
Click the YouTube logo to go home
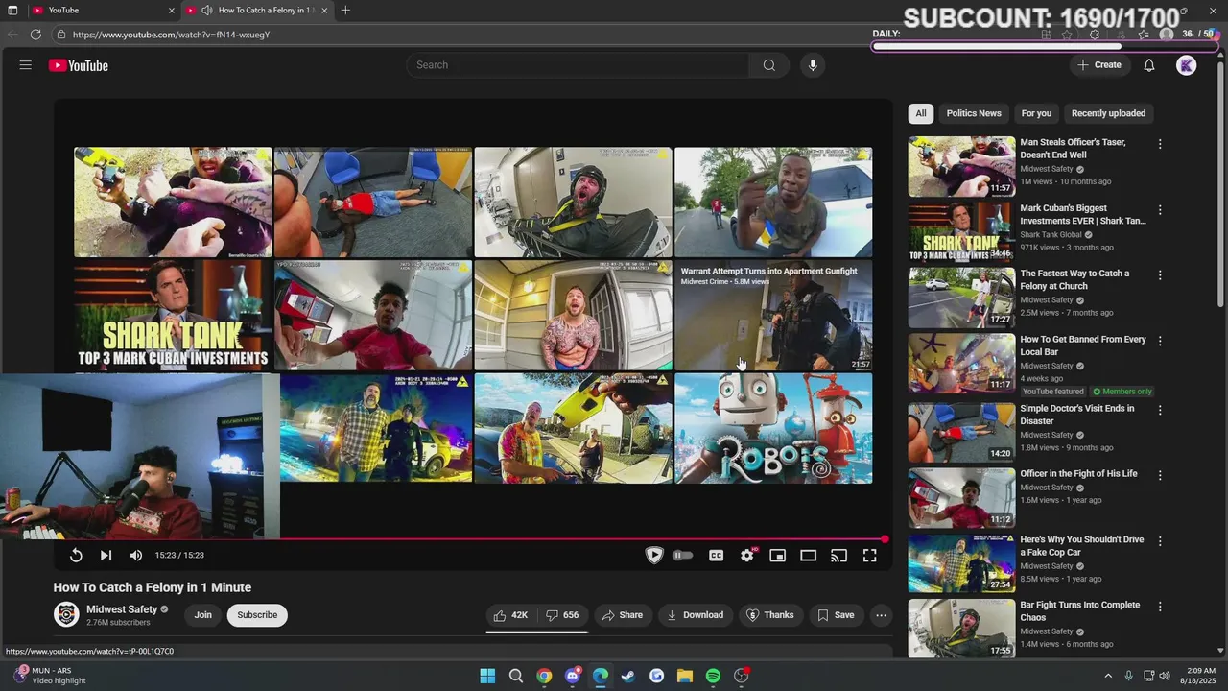pyautogui.click(x=79, y=65)
